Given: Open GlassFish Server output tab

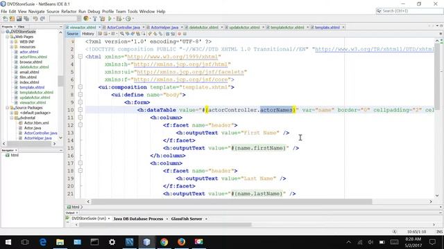Looking at the screenshot, I should pyautogui.click(x=187, y=219).
